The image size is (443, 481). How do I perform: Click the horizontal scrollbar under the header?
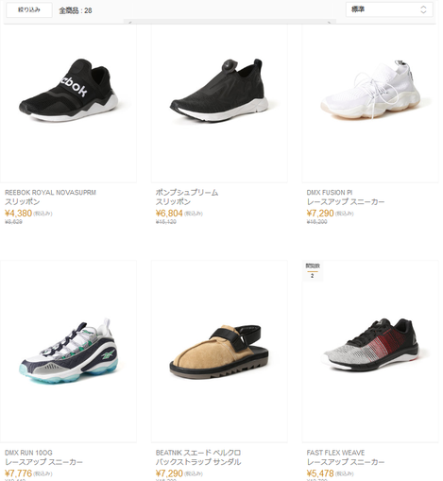(230, 22)
